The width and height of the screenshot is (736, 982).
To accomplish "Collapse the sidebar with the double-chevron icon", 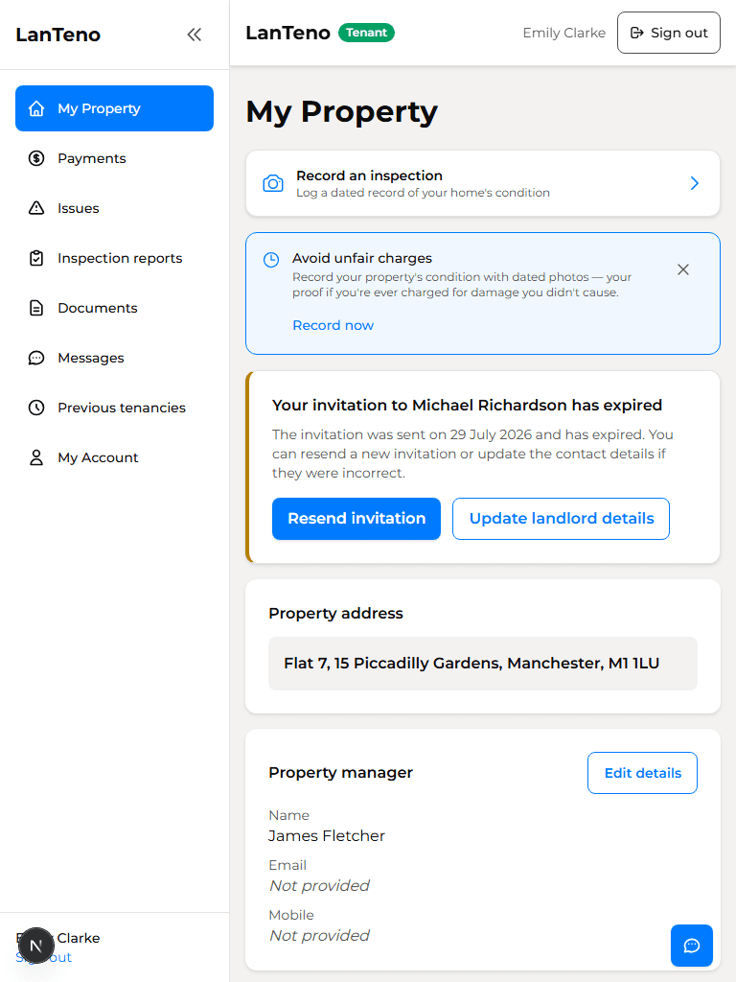I will coord(194,35).
